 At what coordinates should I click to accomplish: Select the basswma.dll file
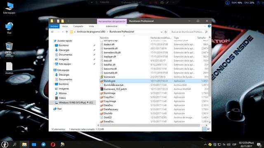click(x=110, y=69)
